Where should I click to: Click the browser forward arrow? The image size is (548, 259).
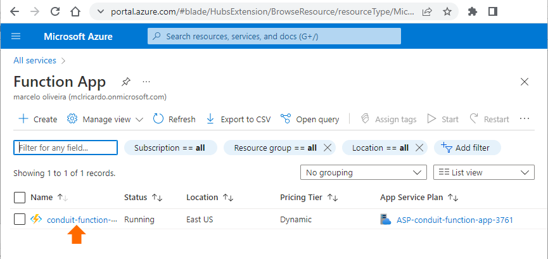[35, 11]
